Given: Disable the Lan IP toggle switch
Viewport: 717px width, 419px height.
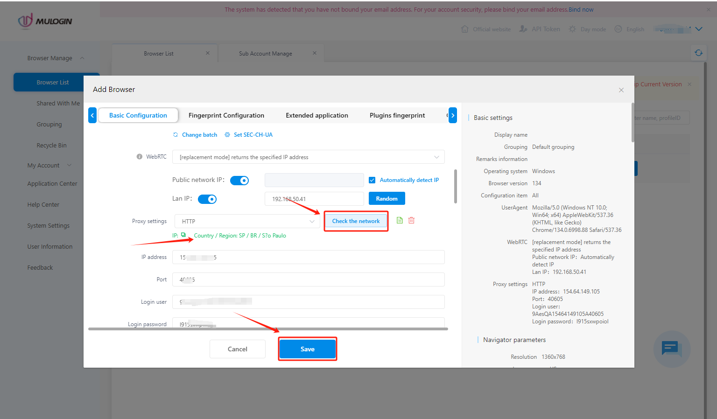Looking at the screenshot, I should pos(207,199).
